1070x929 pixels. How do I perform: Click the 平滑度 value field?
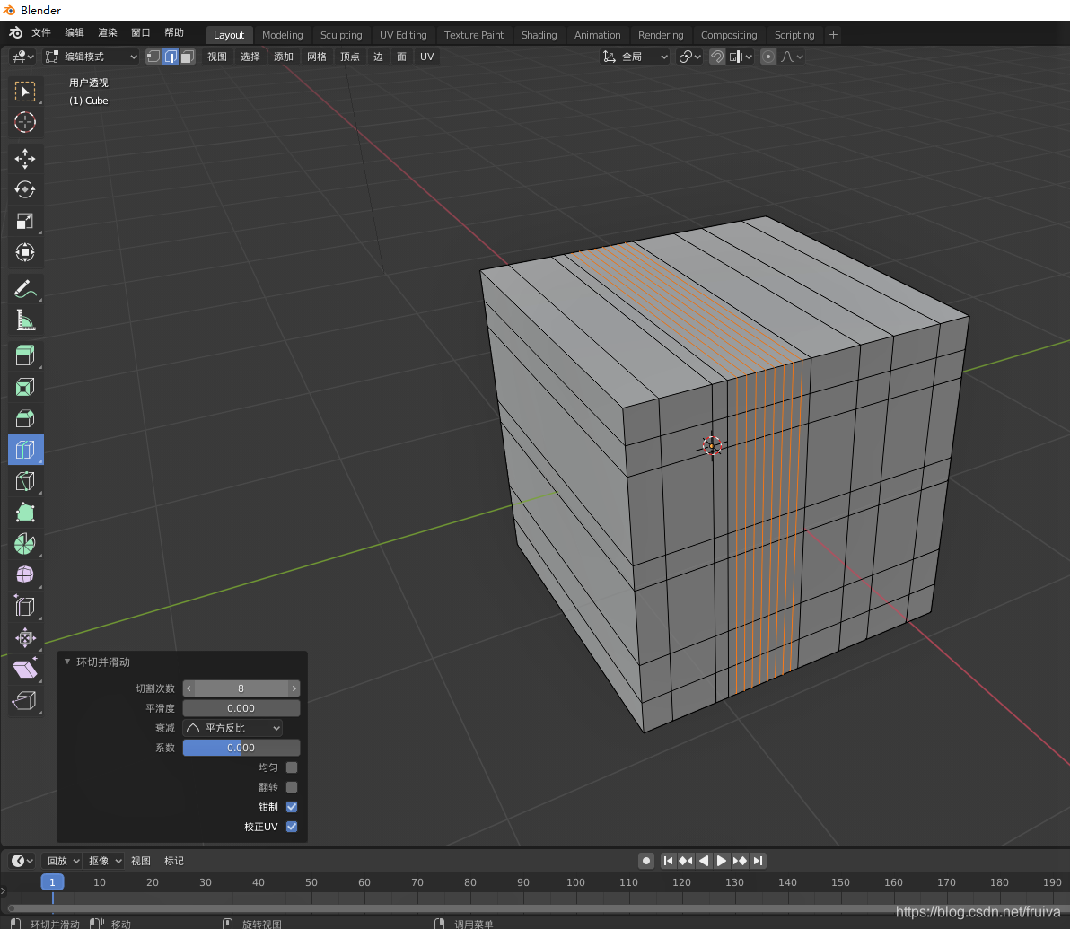coord(241,708)
